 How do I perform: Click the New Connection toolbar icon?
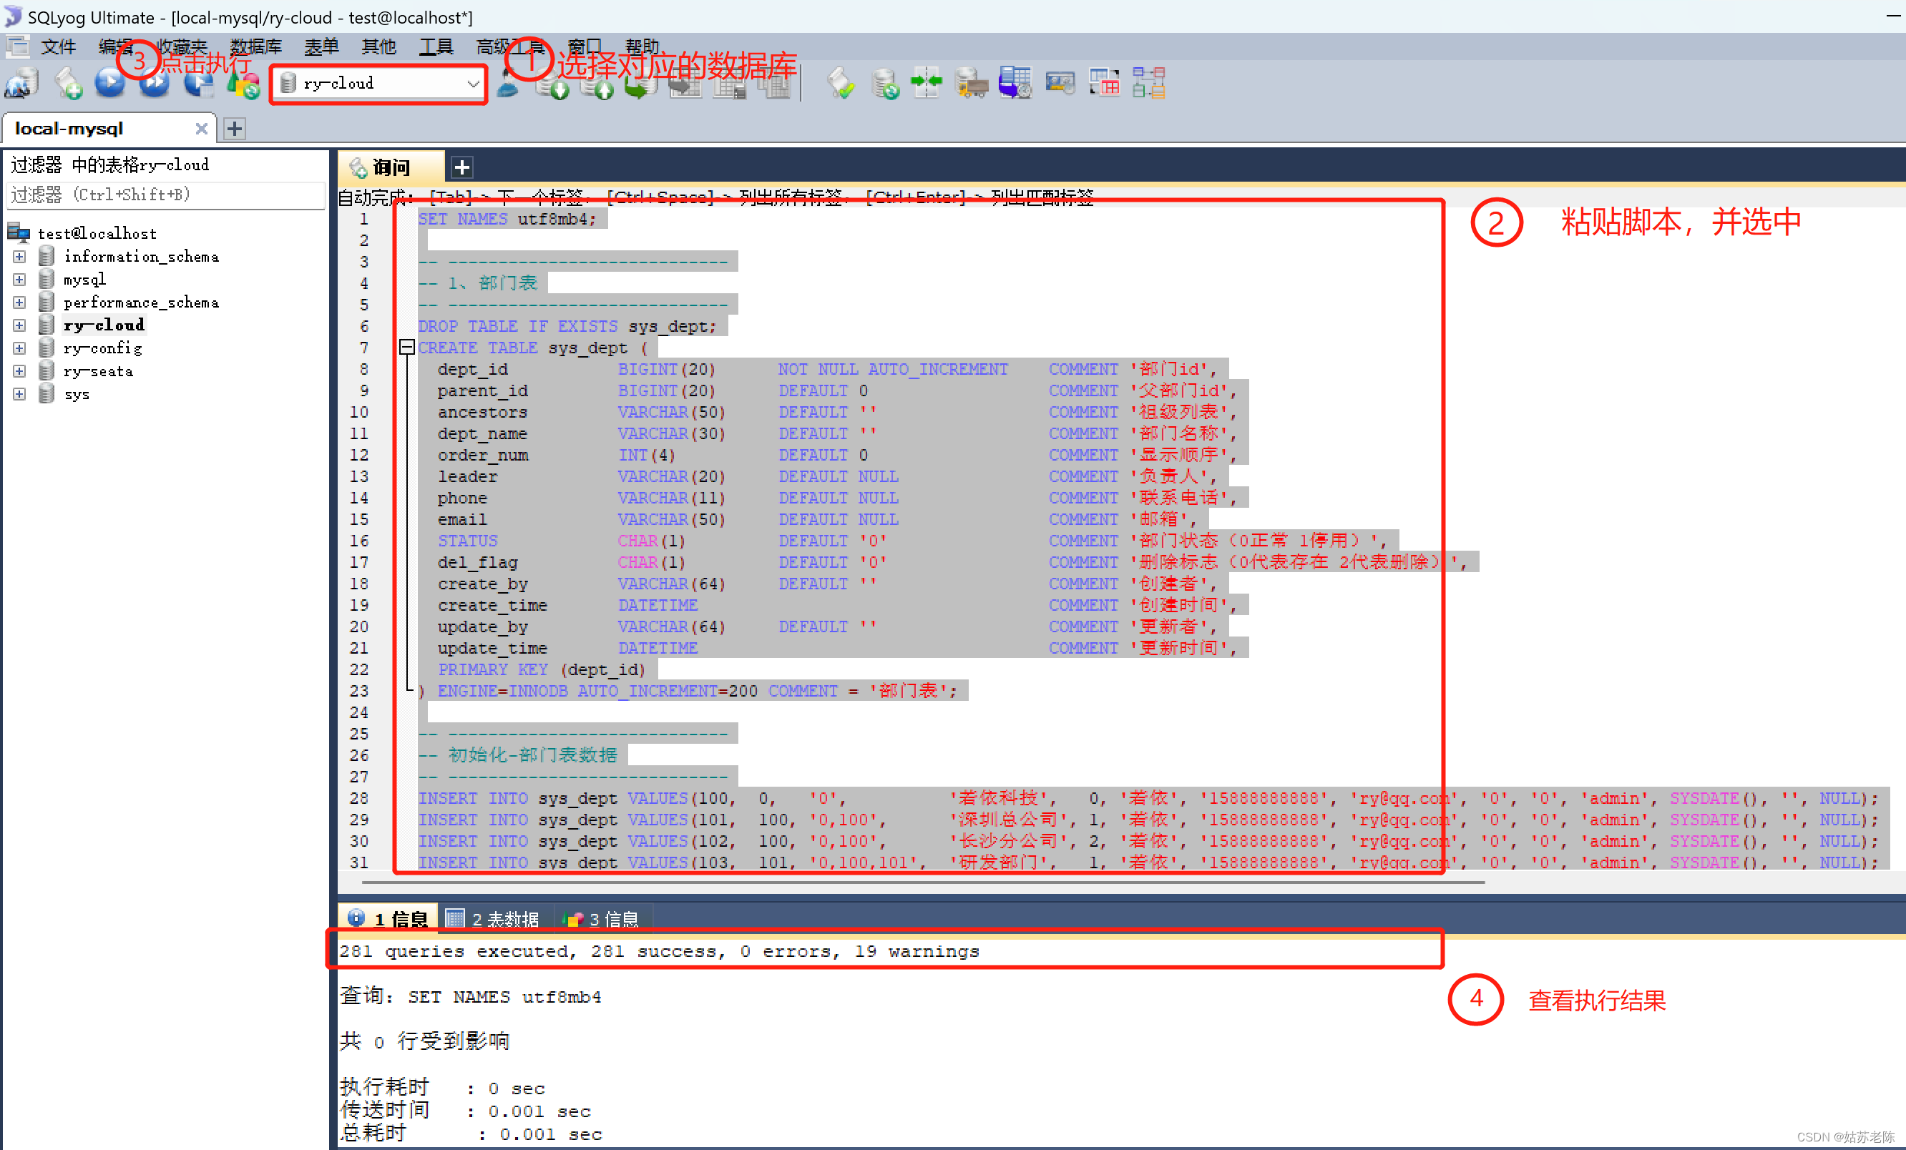[21, 83]
